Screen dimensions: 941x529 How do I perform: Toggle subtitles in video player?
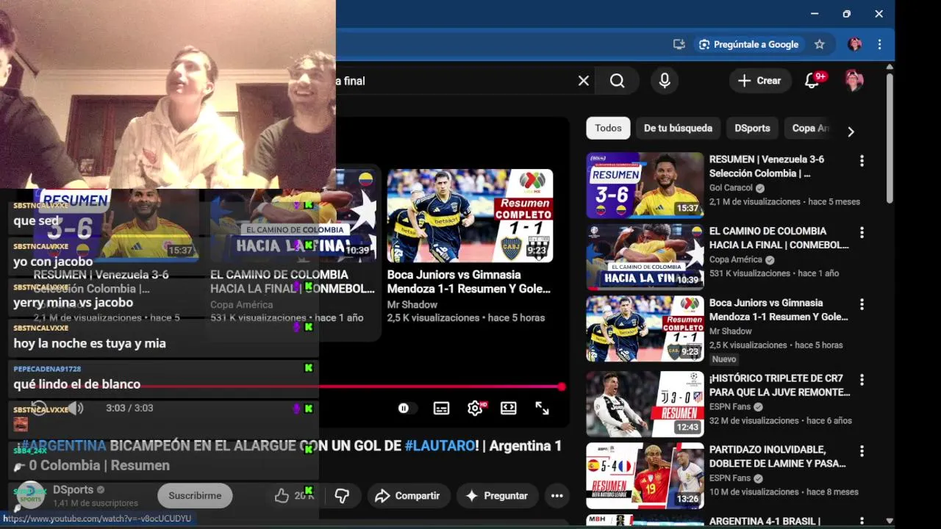(441, 409)
